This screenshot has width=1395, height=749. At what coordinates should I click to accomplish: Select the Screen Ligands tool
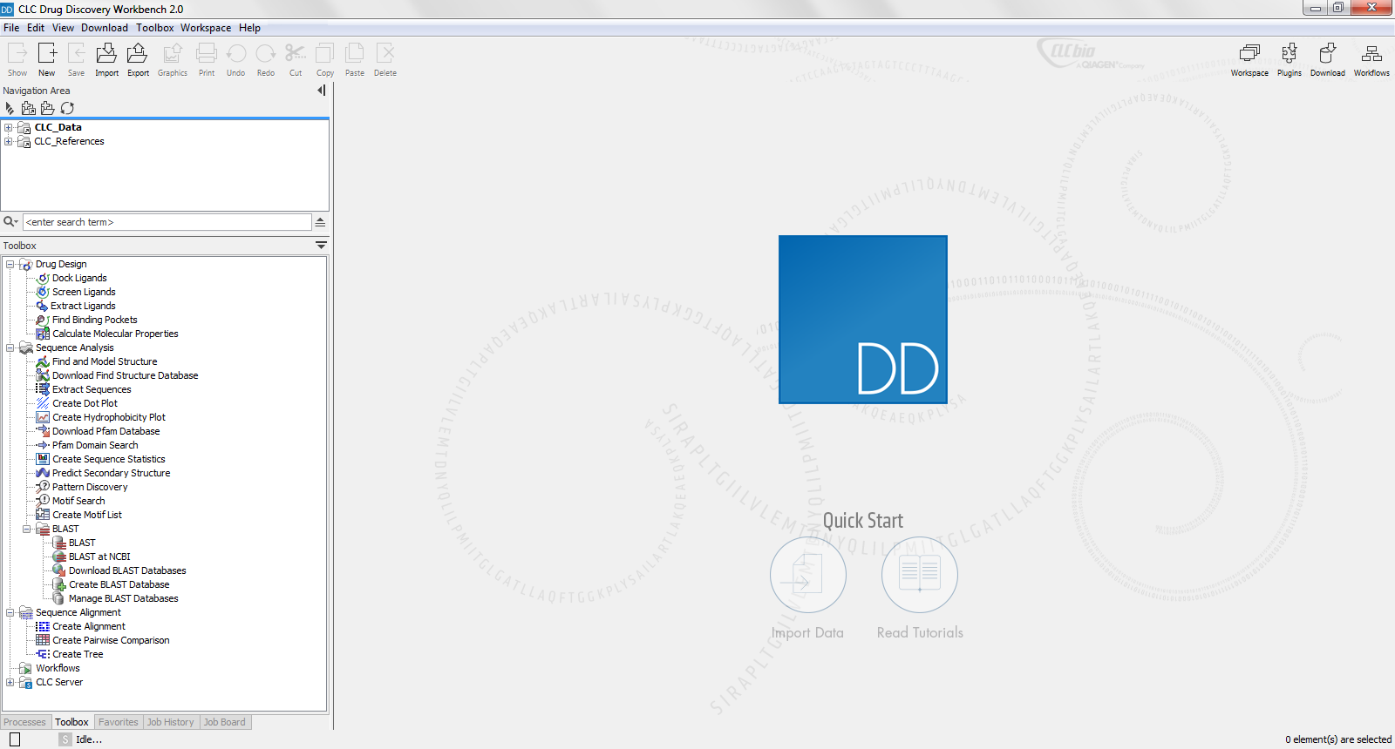point(84,292)
